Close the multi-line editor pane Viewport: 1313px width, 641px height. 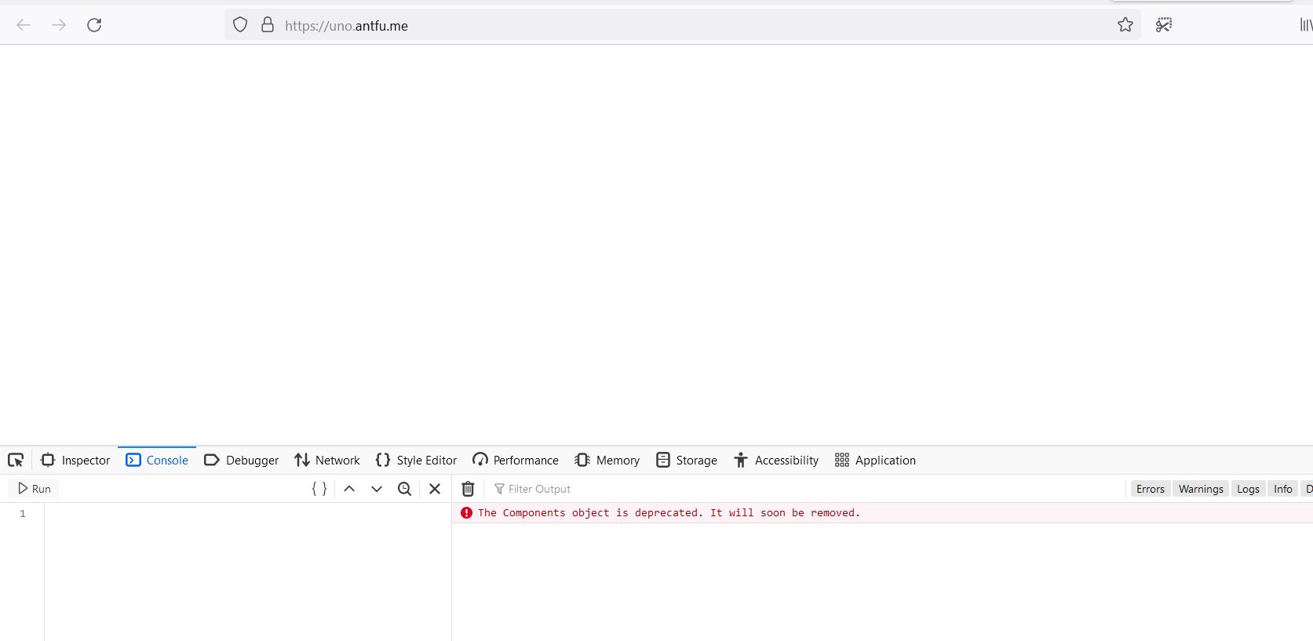point(435,489)
